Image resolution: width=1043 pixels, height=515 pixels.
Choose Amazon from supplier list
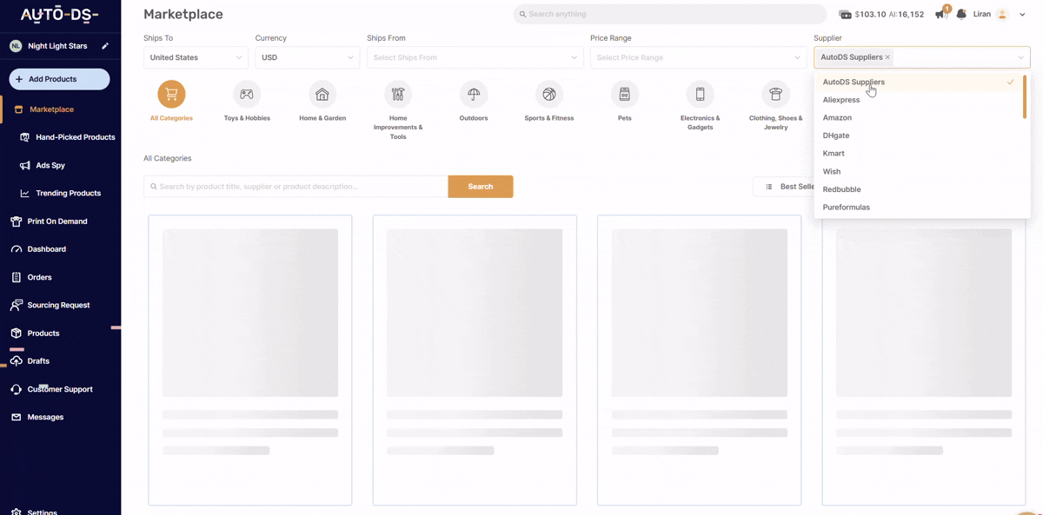click(x=918, y=117)
